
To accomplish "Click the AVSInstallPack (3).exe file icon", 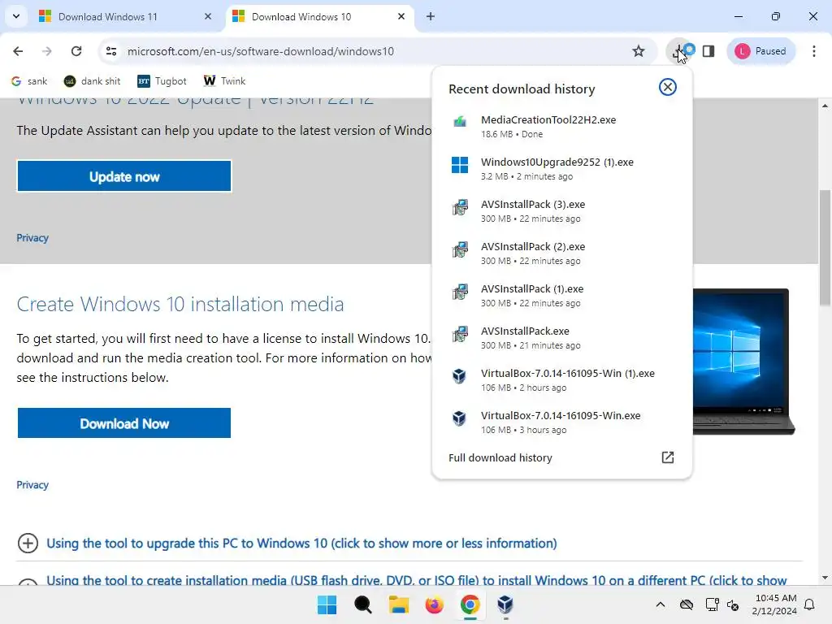I will (460, 207).
